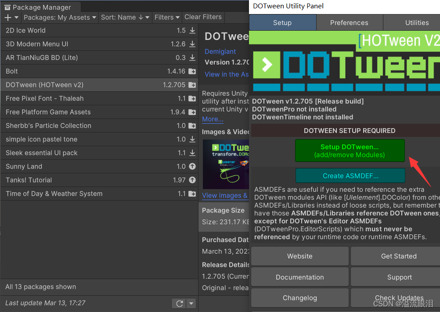Image resolution: width=440 pixels, height=312 pixels.
Task: Open the add package dropdown arrow
Action: point(17,18)
